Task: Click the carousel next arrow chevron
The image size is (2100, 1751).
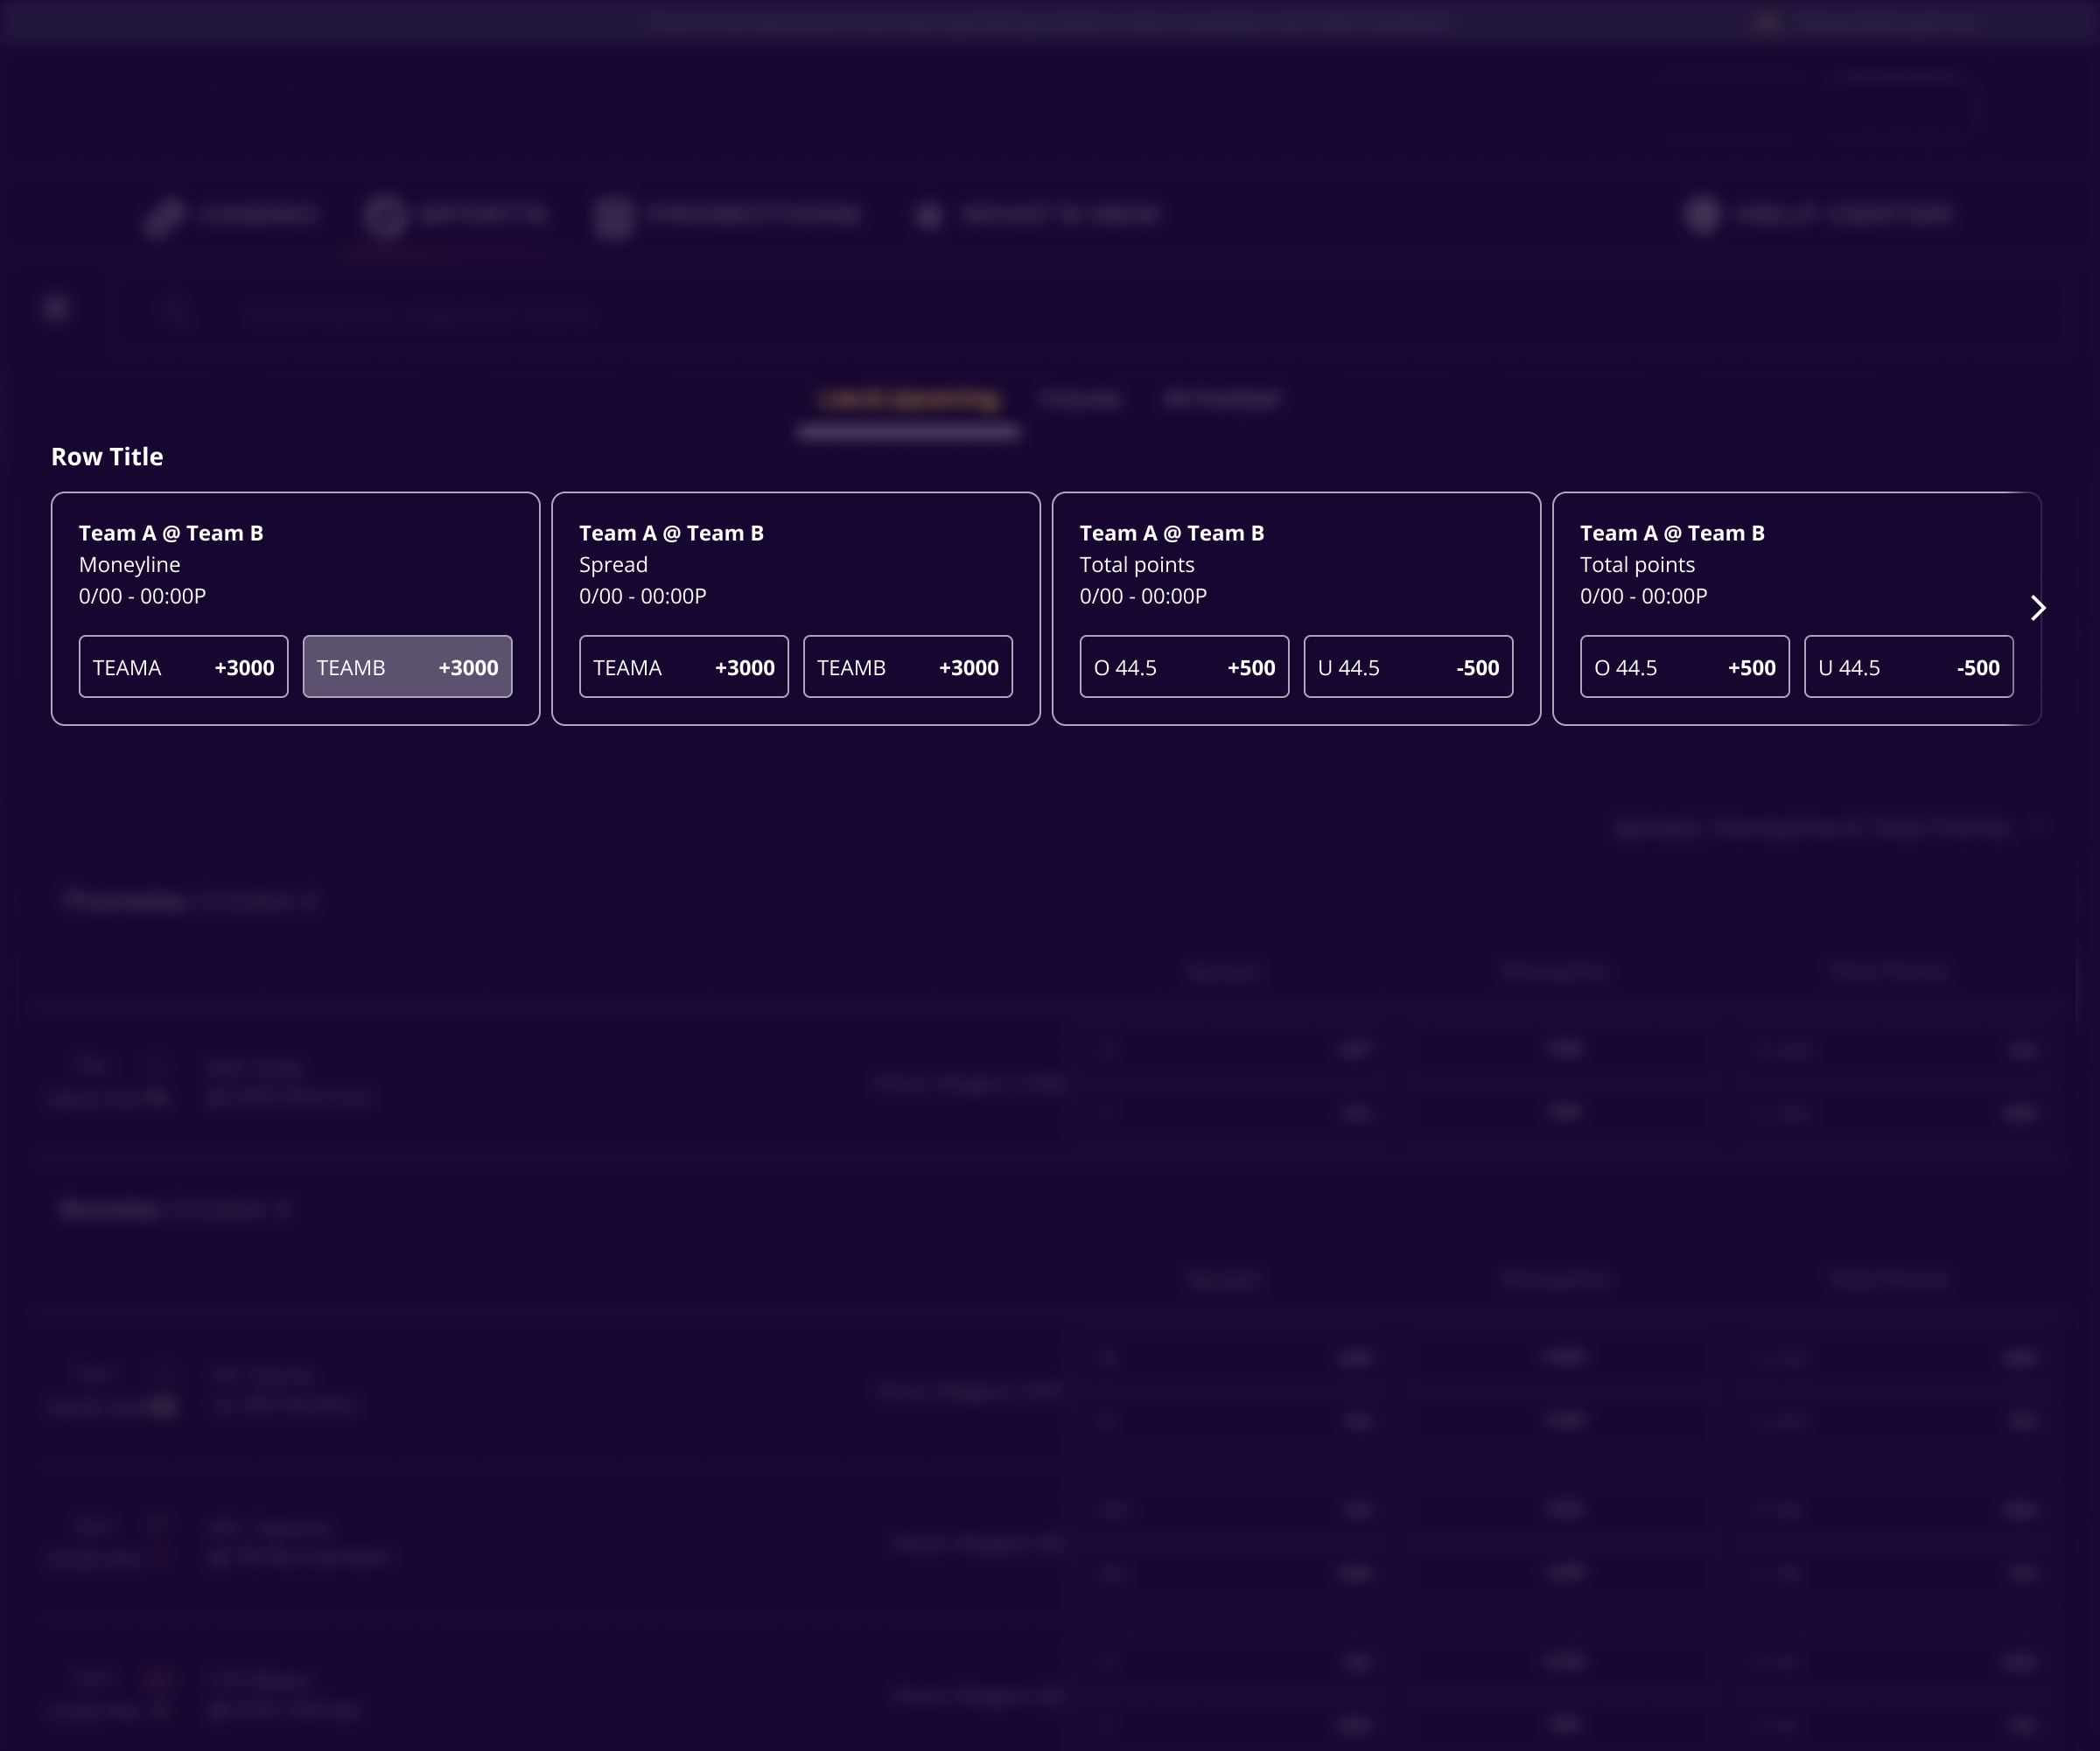Action: [x=2038, y=608]
